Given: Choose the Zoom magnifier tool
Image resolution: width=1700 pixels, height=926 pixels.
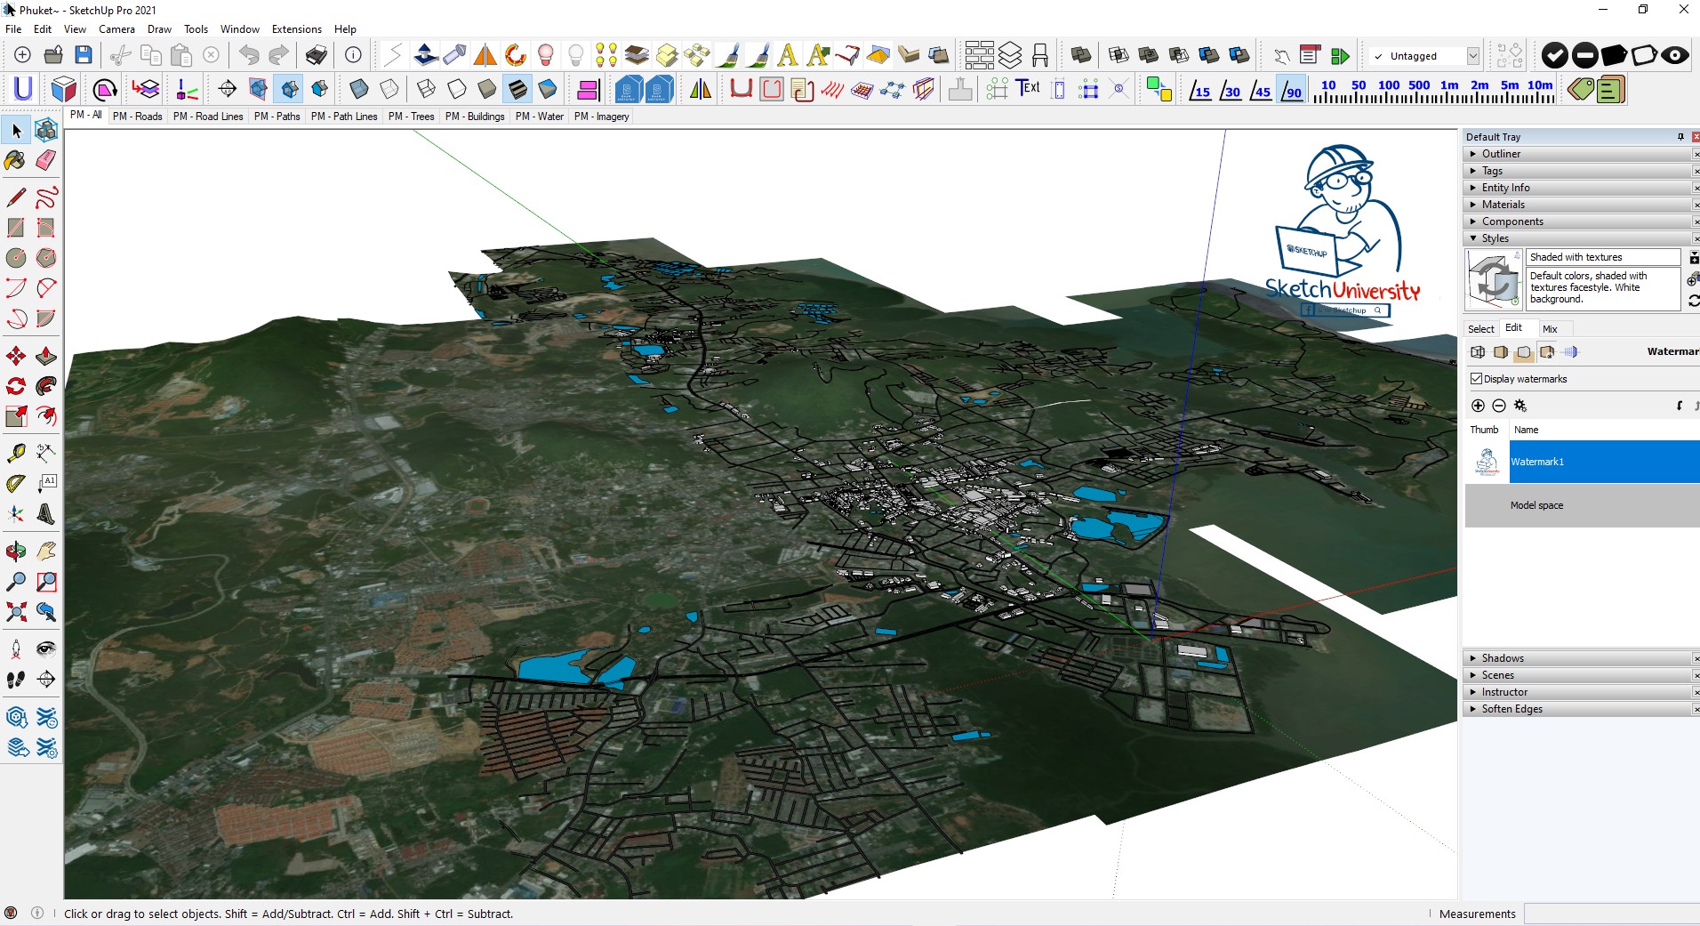Looking at the screenshot, I should (16, 582).
